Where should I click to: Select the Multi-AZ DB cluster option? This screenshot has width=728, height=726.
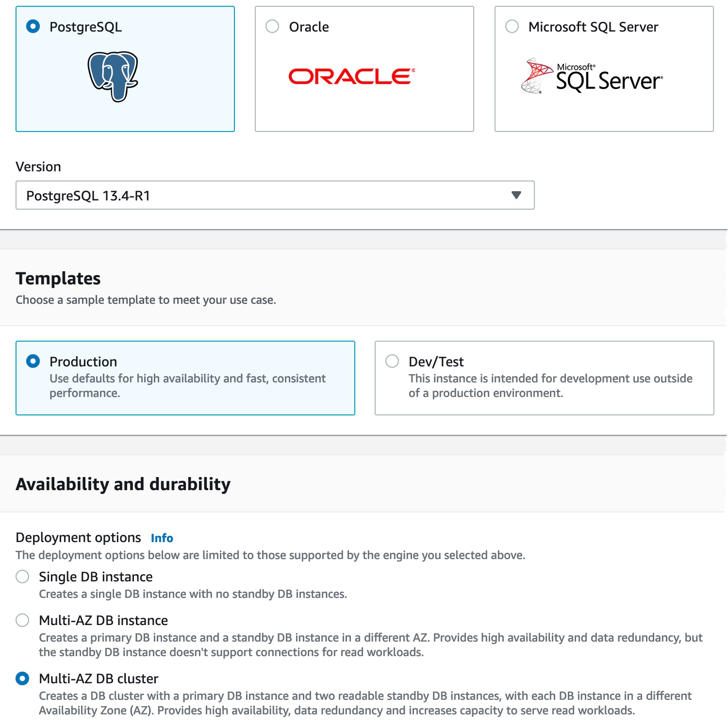coord(22,678)
